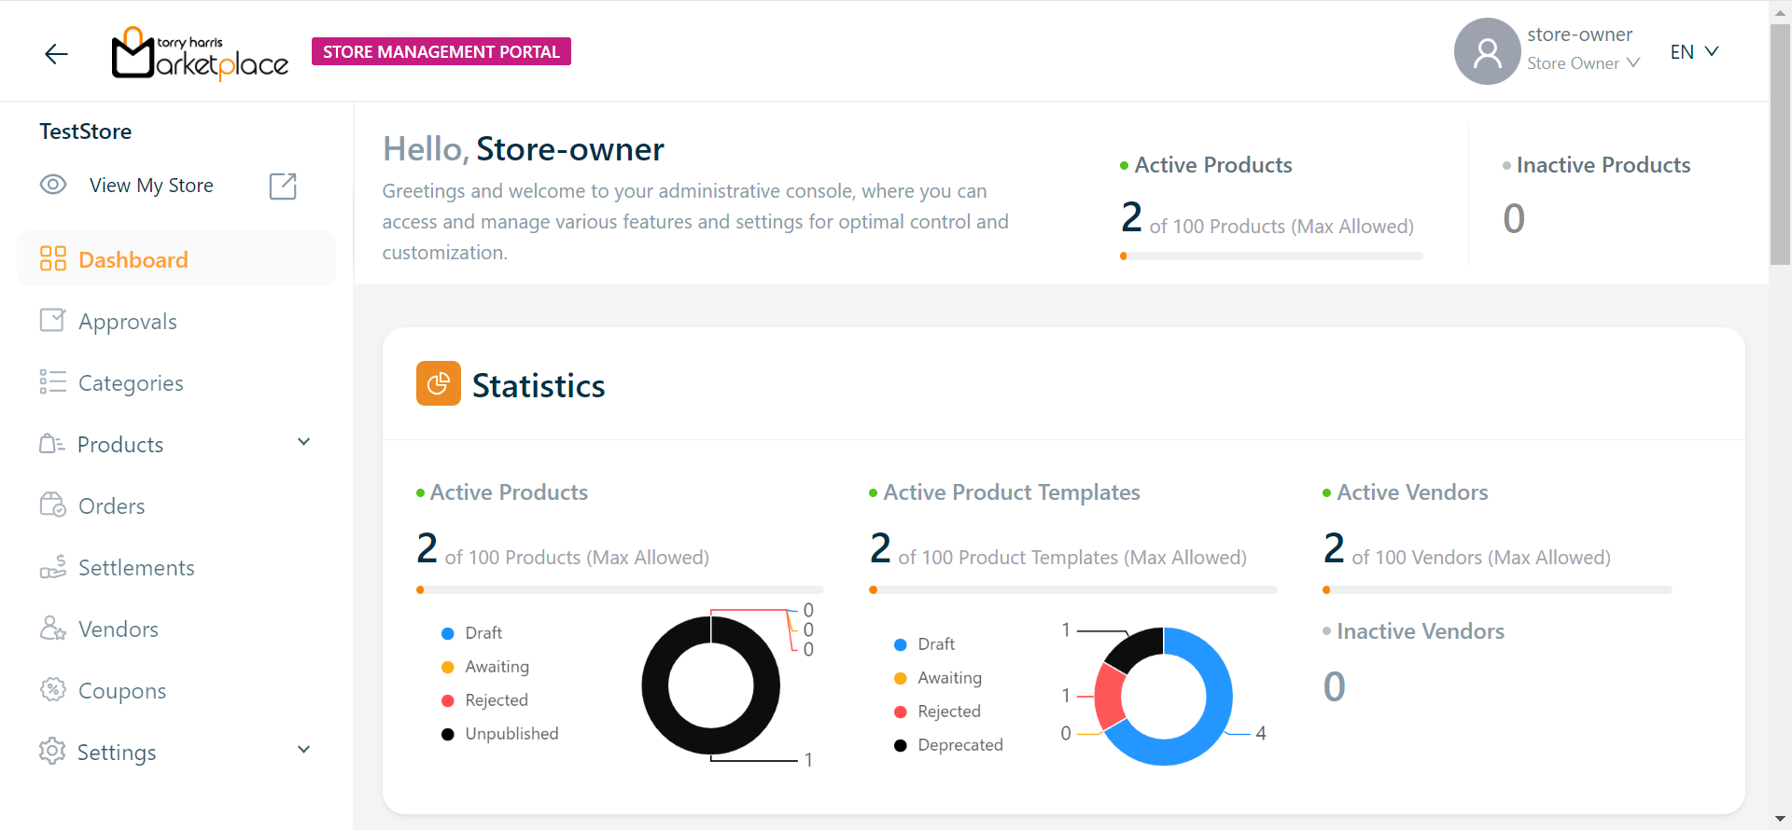Open store in new window icon
This screenshot has height=830, width=1792.
[x=283, y=187]
